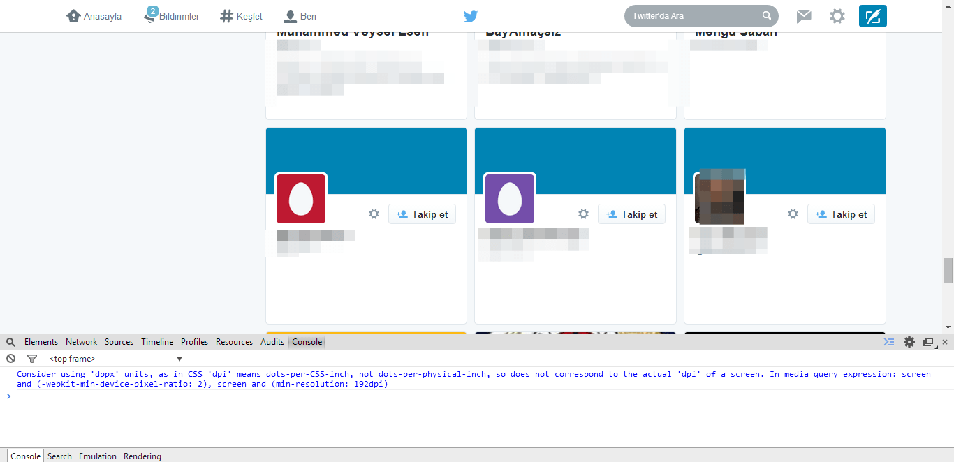Screen dimensions: 954x462
Task: Open DevTools settings gear
Action: pyautogui.click(x=909, y=342)
